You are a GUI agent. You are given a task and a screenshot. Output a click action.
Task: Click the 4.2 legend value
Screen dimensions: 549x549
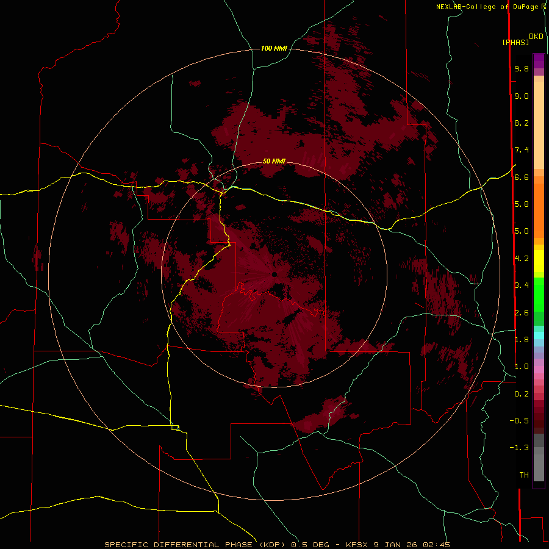(x=522, y=259)
